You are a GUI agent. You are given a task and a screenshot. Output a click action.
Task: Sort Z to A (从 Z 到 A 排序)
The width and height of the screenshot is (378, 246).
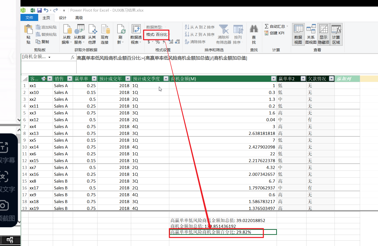[200, 34]
